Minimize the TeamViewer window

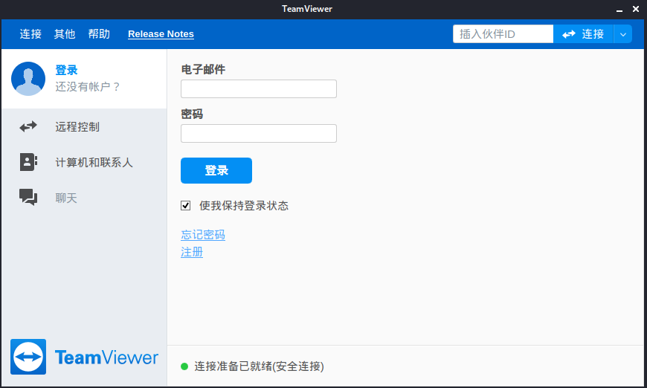point(619,9)
